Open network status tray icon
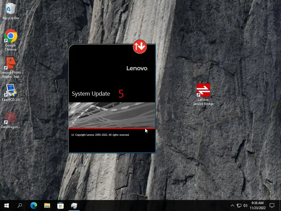281x211 pixels. tap(239, 206)
